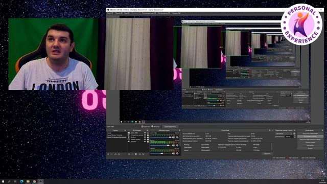Screen dimensions: 327x184
Task: Open the Sources dock options icon
Action: [x=148, y=130]
